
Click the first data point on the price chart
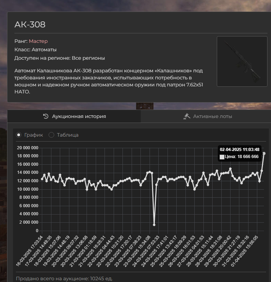click(42, 179)
